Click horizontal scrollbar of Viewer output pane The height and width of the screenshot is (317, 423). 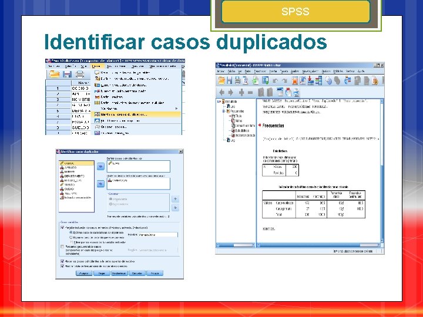318,245
